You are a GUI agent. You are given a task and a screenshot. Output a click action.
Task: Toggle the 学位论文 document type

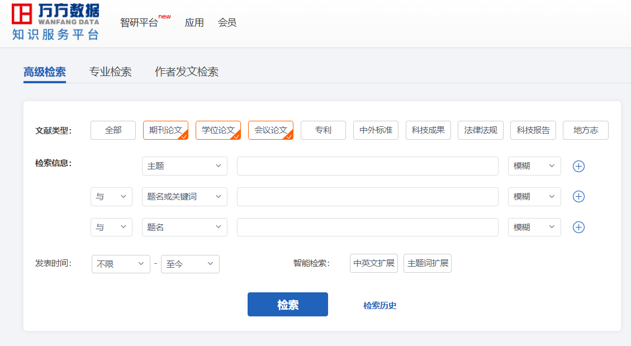coord(218,130)
